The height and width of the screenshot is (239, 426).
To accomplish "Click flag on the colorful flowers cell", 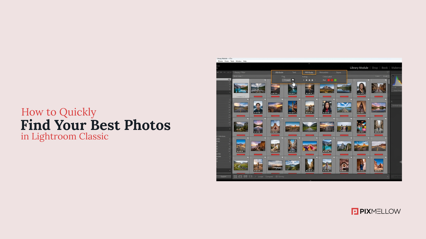I will tap(317, 138).
